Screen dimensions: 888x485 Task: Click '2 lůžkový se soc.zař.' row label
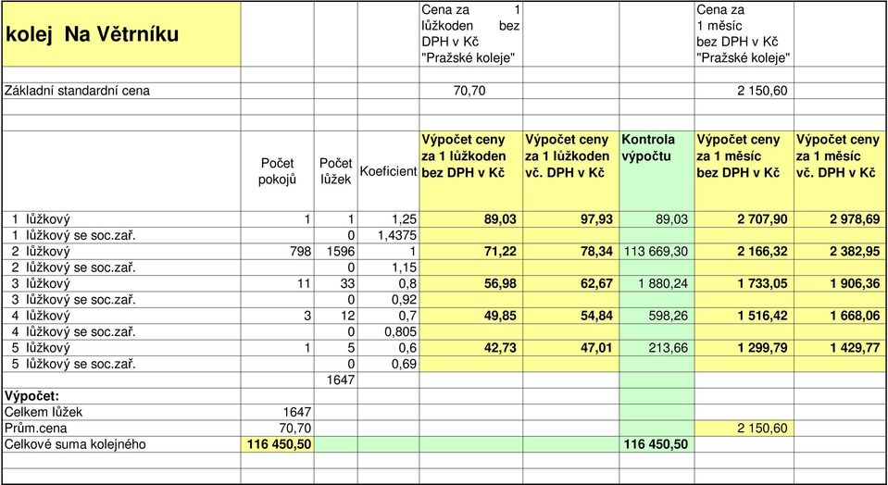(74, 267)
